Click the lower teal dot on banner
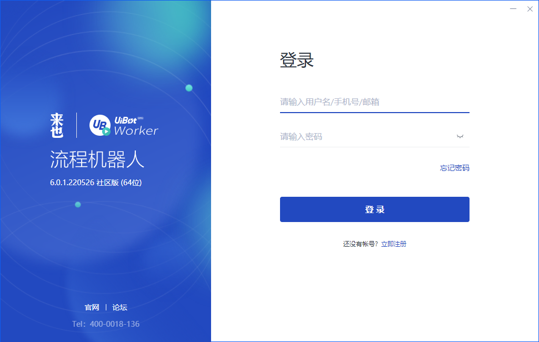The width and height of the screenshot is (539, 342). [78, 204]
